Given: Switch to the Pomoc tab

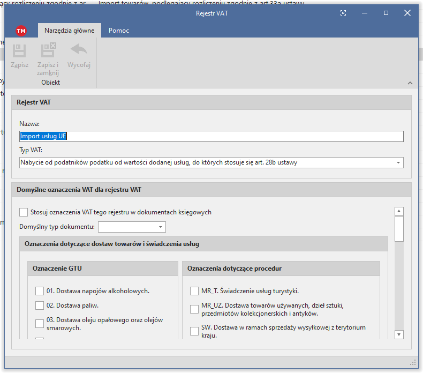Looking at the screenshot, I should tap(119, 31).
